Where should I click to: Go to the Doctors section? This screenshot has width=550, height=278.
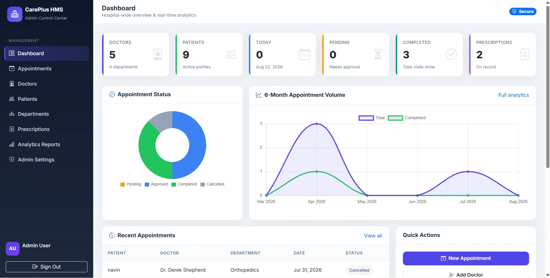point(47,84)
